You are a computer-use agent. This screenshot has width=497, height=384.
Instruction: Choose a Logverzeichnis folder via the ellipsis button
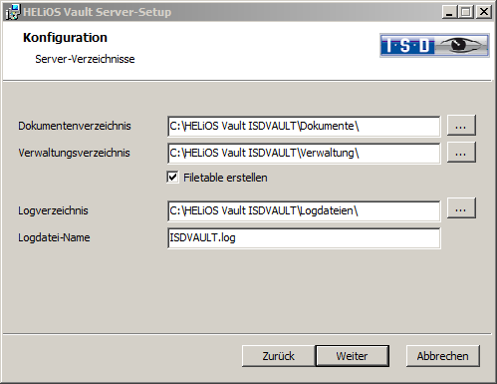click(461, 208)
